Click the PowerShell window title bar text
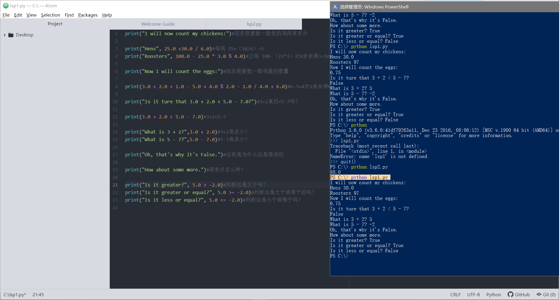 (374, 7)
